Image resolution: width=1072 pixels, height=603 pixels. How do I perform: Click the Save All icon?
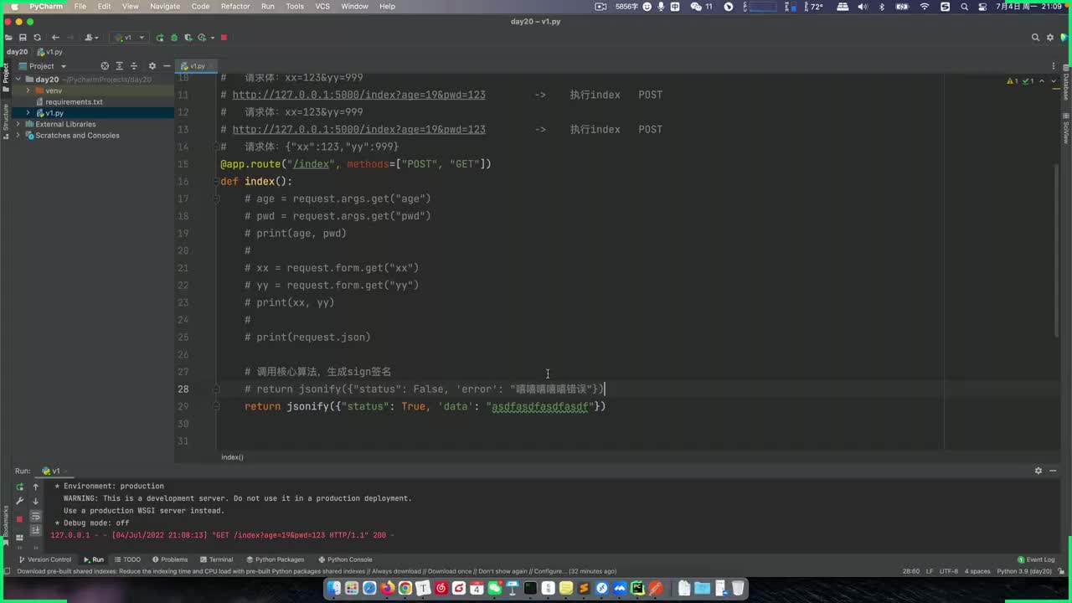click(x=23, y=38)
